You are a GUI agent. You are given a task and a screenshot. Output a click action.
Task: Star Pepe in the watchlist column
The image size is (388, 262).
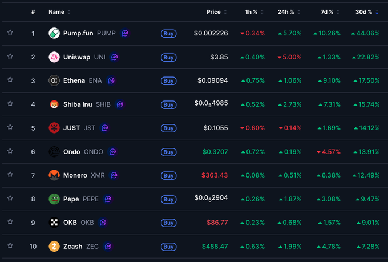pyautogui.click(x=10, y=199)
